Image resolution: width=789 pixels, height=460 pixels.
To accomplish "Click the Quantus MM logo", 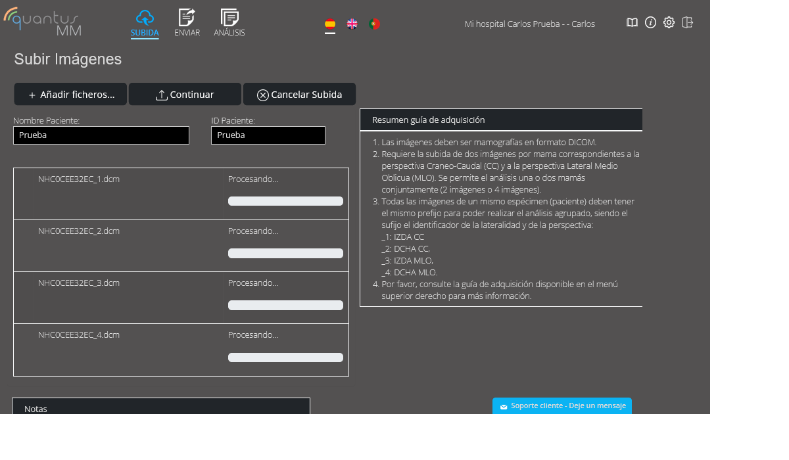I will pos(43,22).
